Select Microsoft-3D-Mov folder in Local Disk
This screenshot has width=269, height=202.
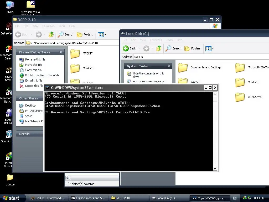(x=252, y=68)
